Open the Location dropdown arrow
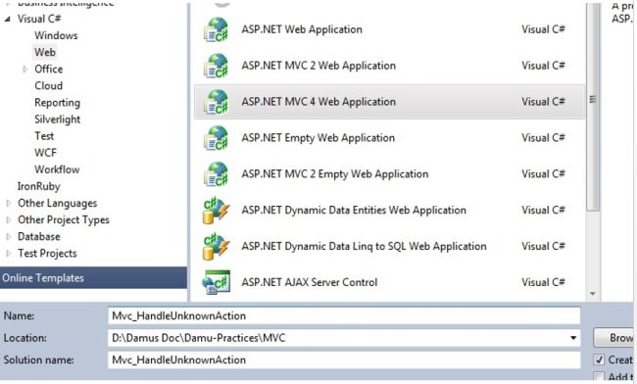 [x=573, y=338]
